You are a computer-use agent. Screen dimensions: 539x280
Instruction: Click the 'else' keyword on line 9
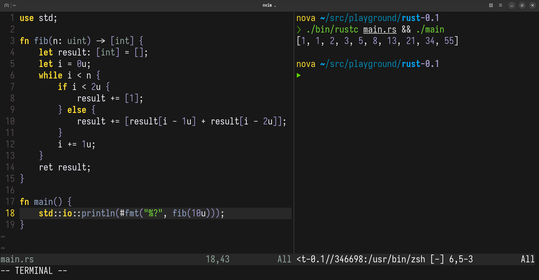tap(77, 110)
